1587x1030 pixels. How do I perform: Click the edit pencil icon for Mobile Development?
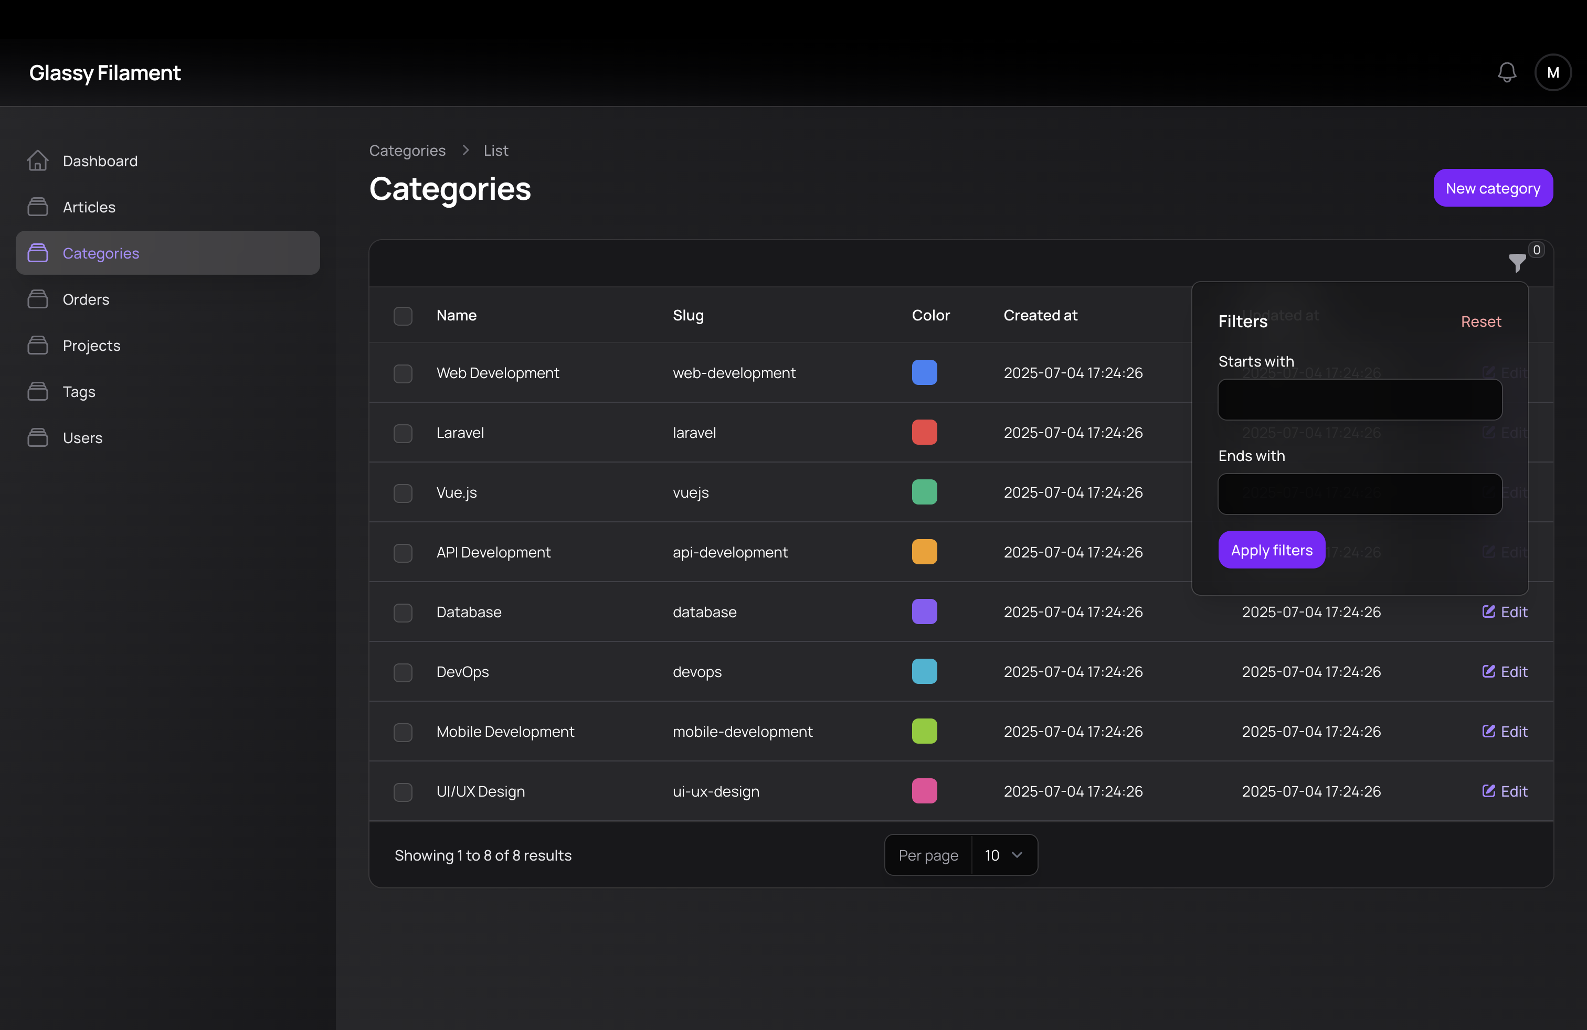pos(1488,731)
